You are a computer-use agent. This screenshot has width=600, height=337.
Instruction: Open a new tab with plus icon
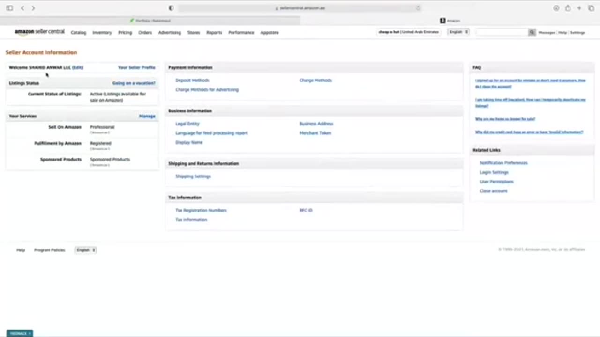[579, 8]
